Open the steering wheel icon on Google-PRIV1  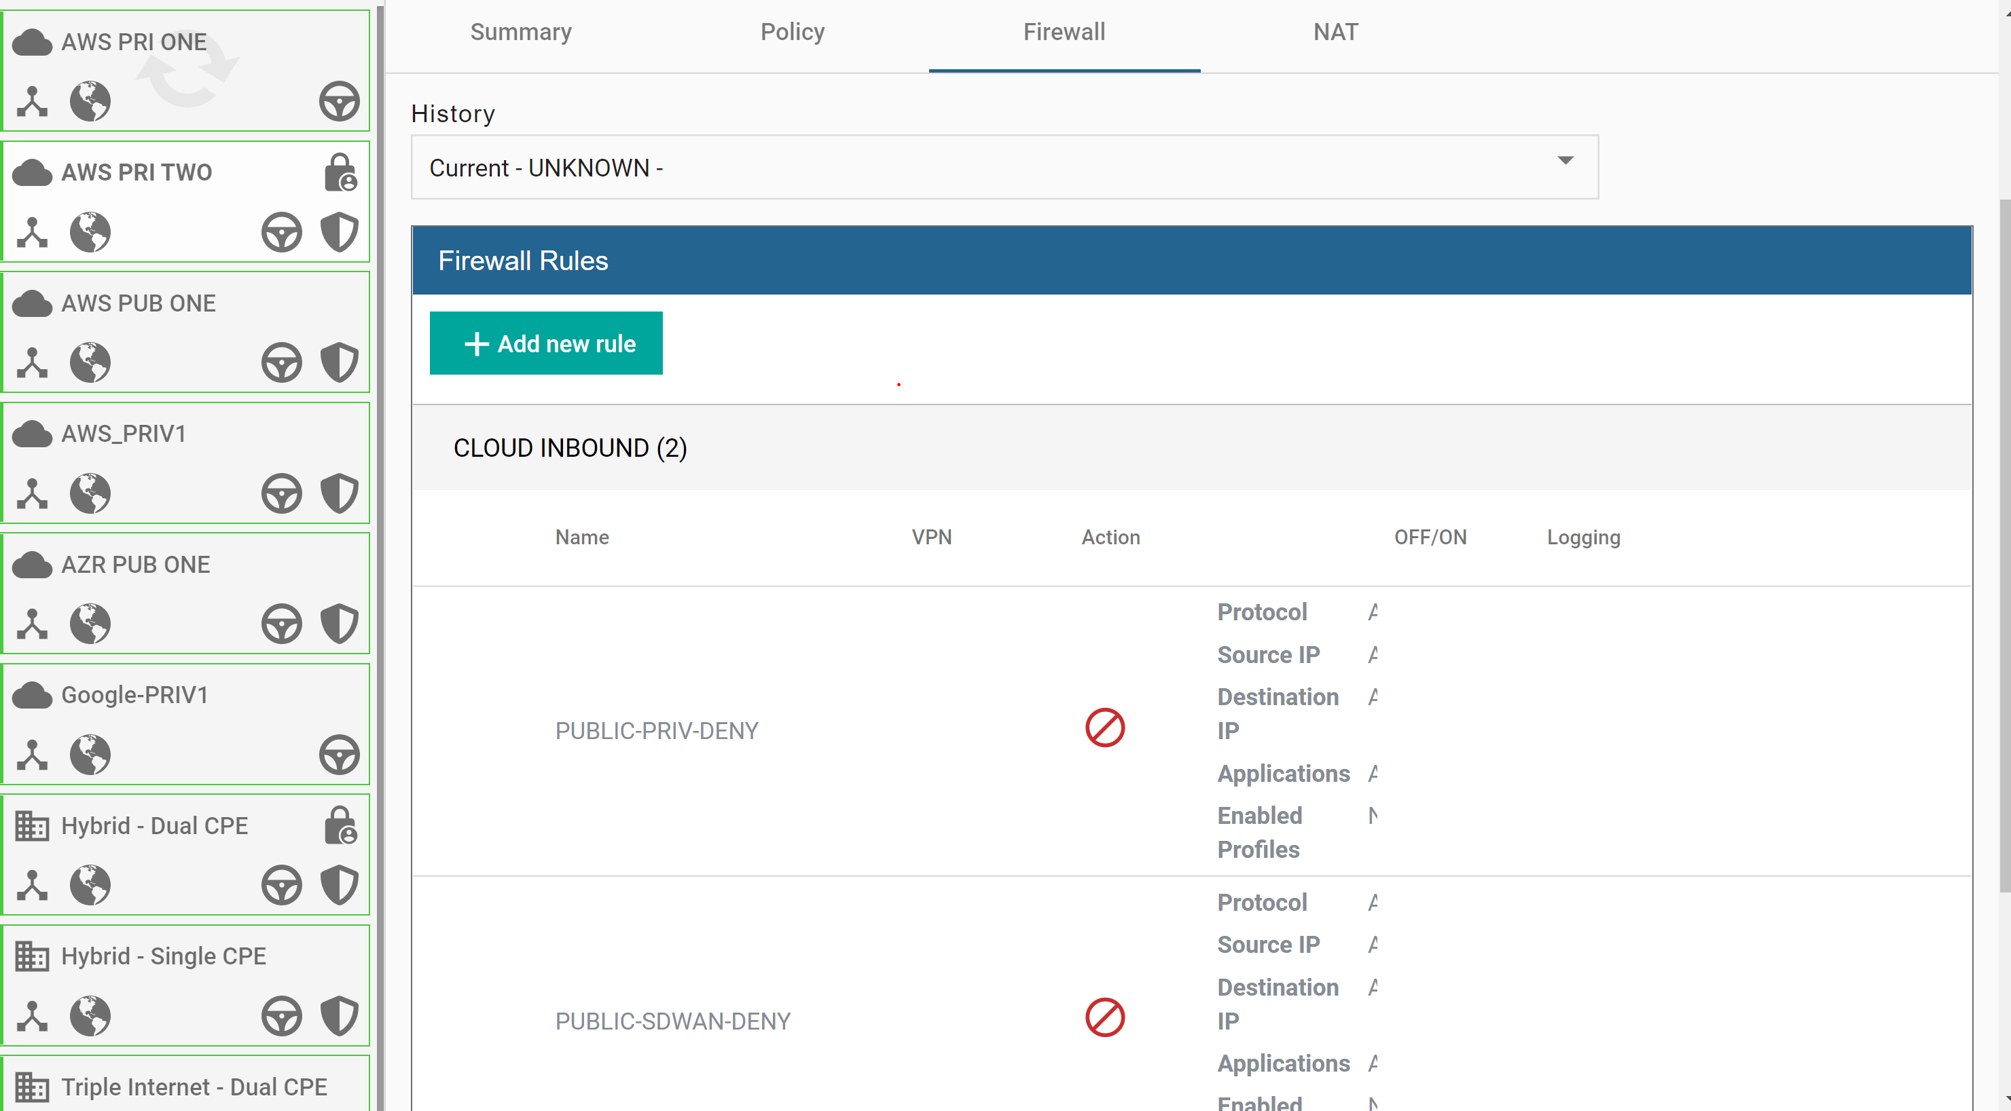[x=339, y=755]
